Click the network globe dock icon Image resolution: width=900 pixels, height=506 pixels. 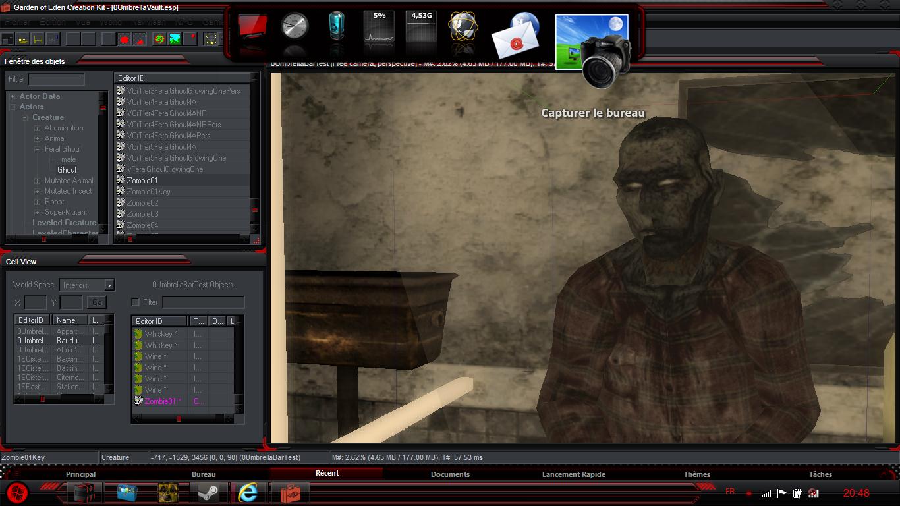(463, 26)
